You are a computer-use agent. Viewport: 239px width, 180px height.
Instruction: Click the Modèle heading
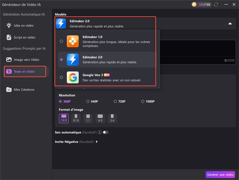(61, 14)
